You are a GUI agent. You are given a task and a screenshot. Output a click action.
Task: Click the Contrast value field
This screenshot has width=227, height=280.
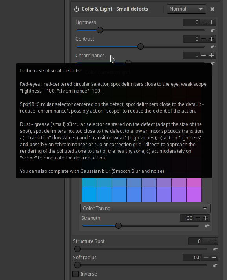coord(191,39)
